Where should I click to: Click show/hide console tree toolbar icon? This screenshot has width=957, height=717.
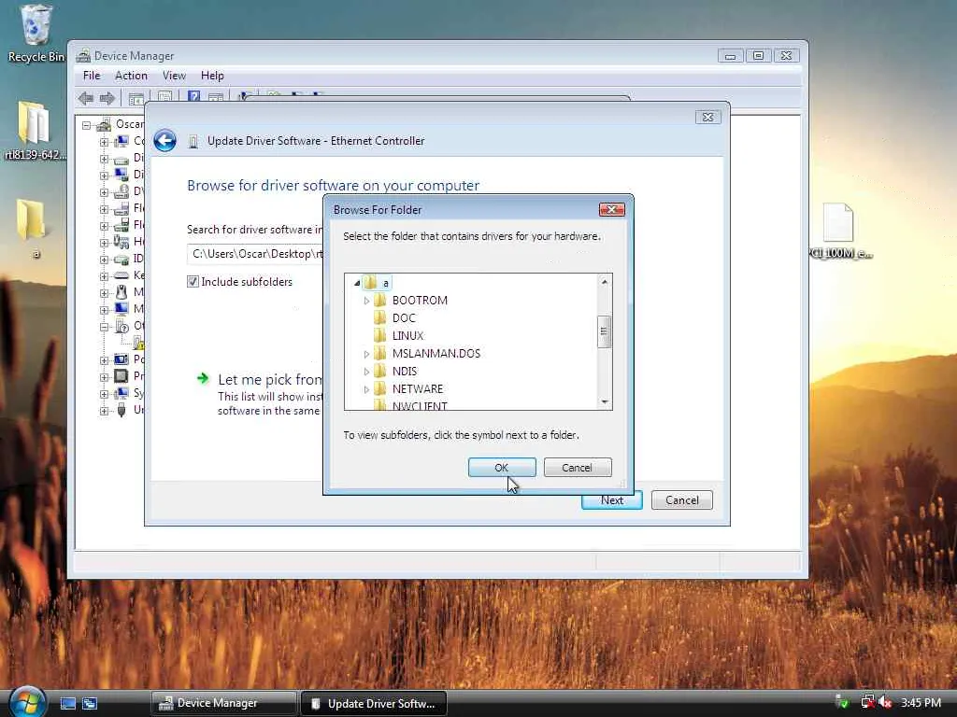click(x=136, y=98)
